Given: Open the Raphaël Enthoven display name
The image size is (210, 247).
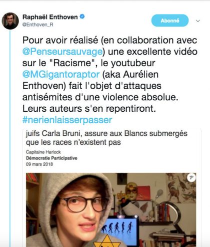Looking at the screenshot, I should [50, 17].
